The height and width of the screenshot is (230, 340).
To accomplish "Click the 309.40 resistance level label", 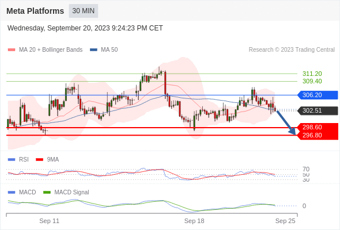I will (312, 81).
